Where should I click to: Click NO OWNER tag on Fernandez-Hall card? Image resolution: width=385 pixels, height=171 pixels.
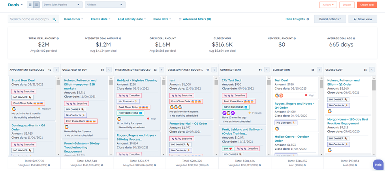coord(180,145)
